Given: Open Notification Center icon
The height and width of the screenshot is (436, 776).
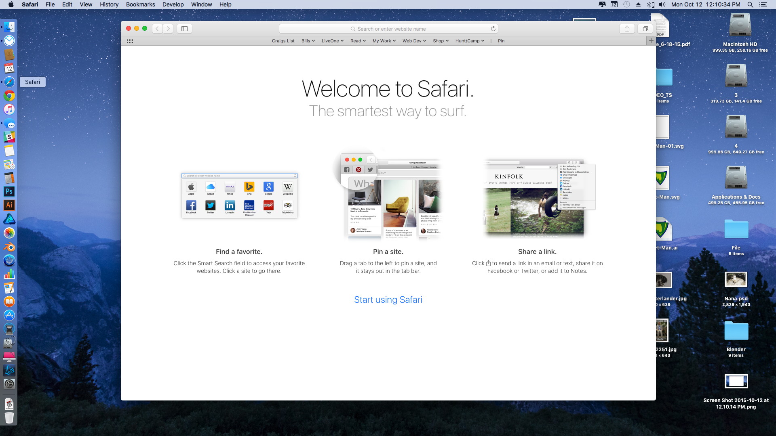Looking at the screenshot, I should pos(763,4).
